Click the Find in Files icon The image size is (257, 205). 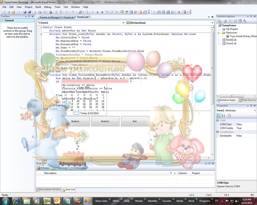tap(50, 12)
